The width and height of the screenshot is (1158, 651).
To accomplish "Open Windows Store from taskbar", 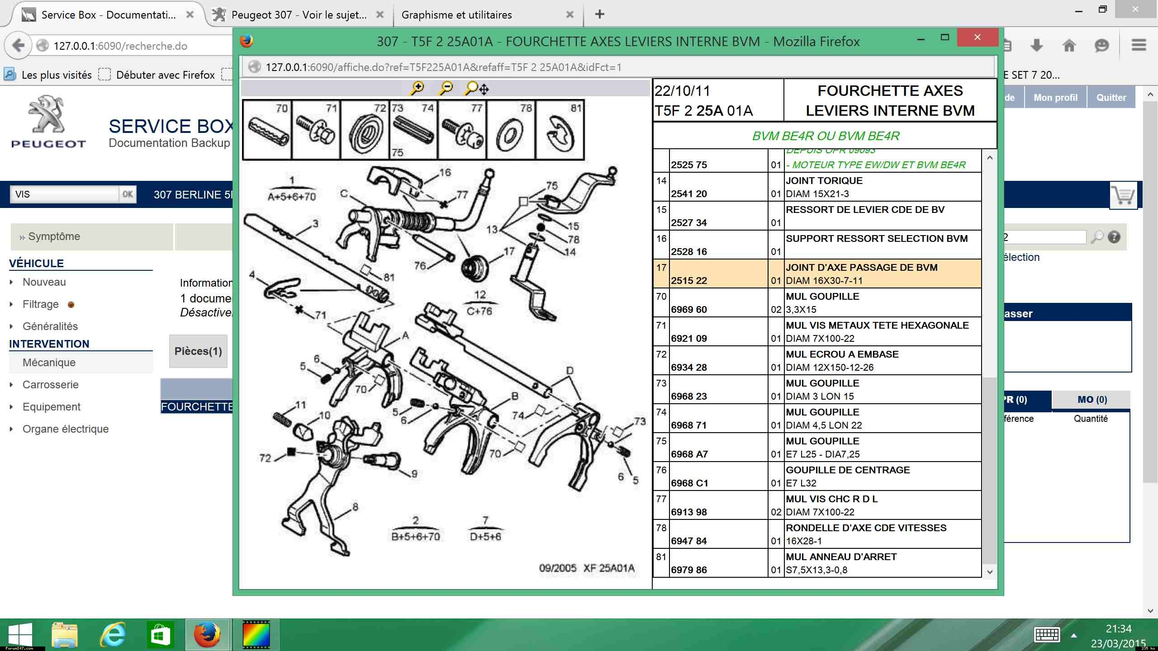I will (x=160, y=635).
